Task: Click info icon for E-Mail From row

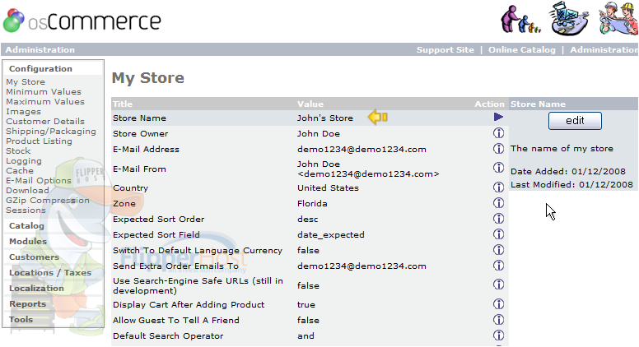Action: point(498,167)
